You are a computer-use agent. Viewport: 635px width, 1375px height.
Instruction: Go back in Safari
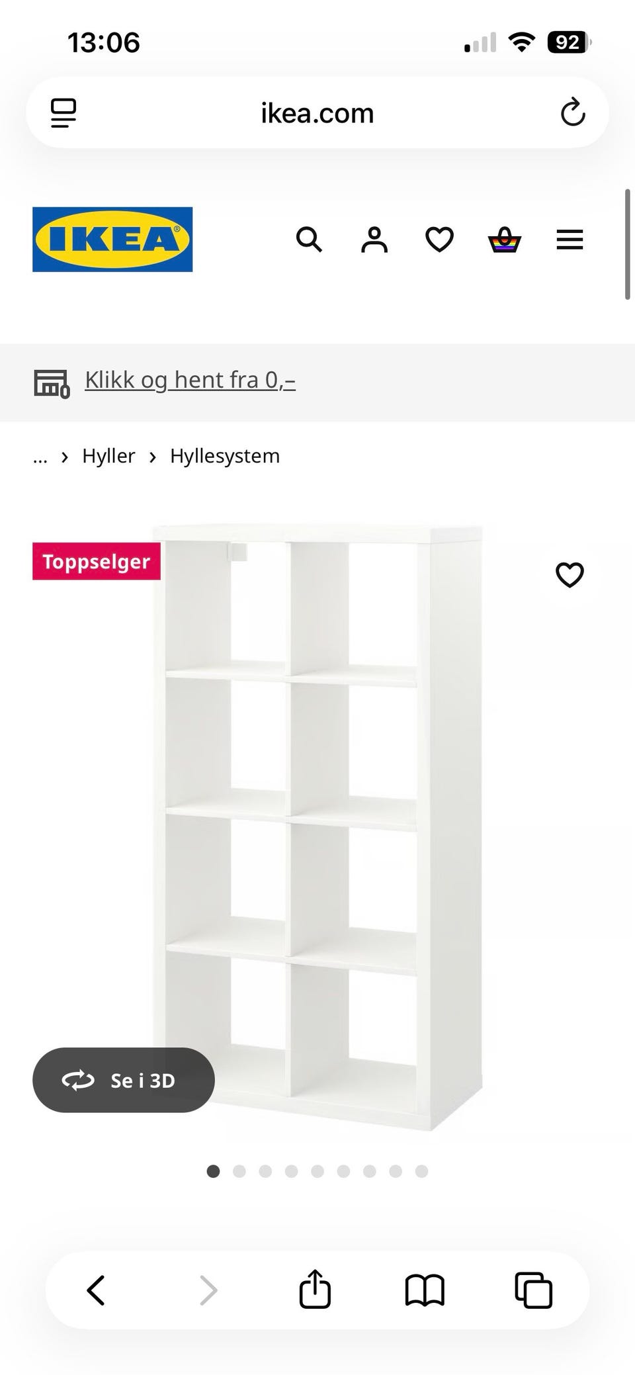(x=97, y=1290)
